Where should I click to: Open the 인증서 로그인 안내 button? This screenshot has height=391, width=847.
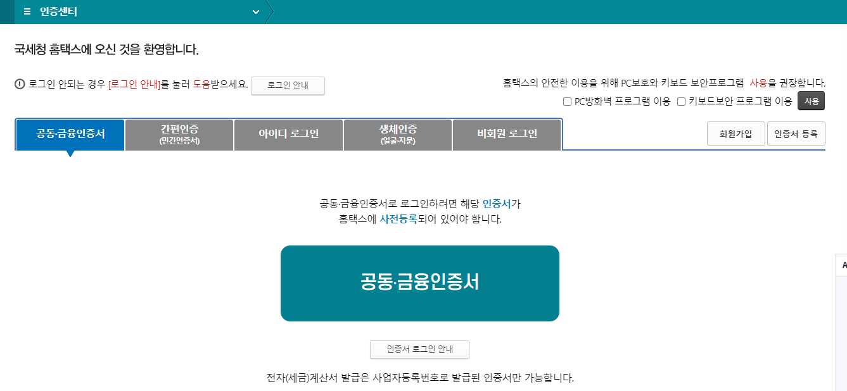(420, 349)
